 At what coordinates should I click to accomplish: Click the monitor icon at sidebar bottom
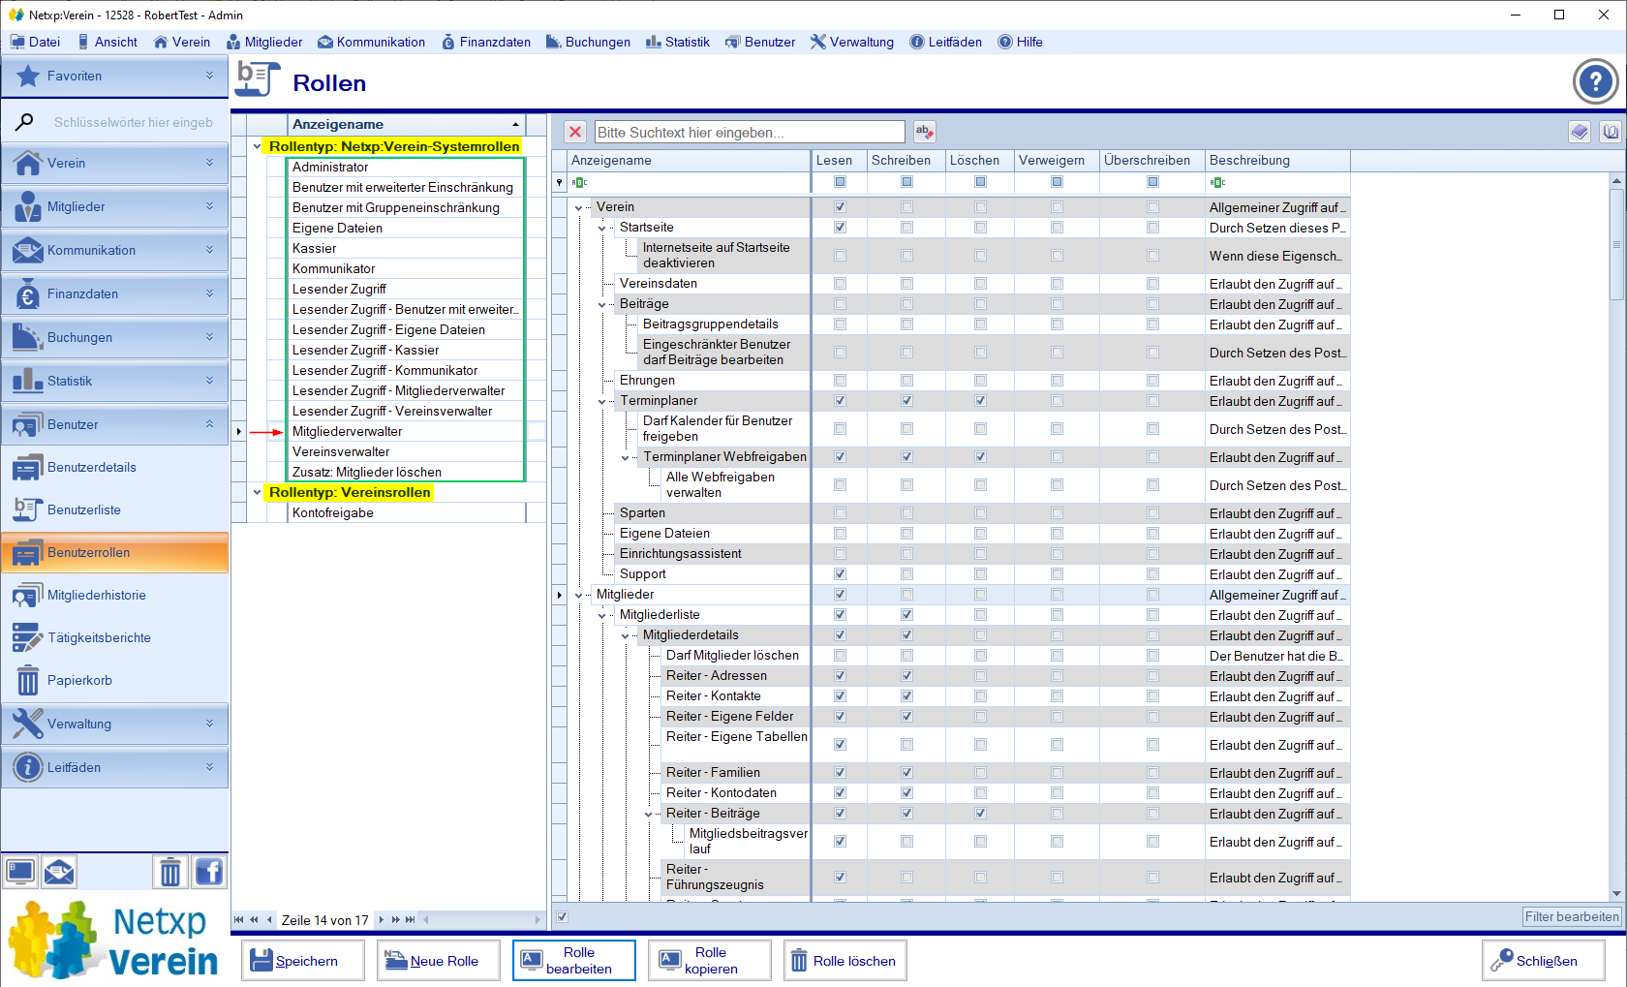(20, 872)
